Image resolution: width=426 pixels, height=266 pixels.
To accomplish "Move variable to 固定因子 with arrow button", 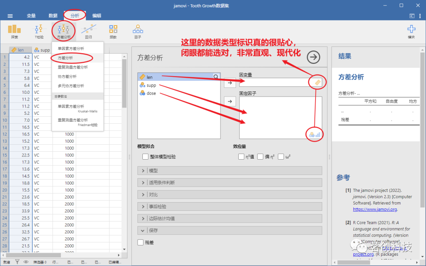I will (230, 101).
